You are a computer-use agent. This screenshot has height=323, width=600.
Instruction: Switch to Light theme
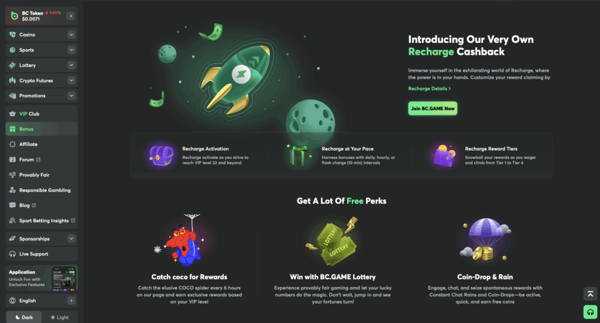click(x=59, y=317)
